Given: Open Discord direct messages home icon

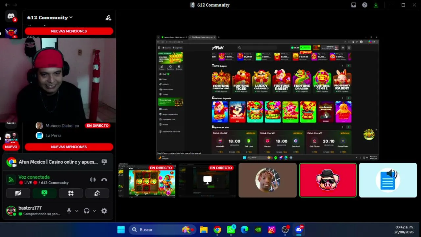Looking at the screenshot, I should point(11,16).
